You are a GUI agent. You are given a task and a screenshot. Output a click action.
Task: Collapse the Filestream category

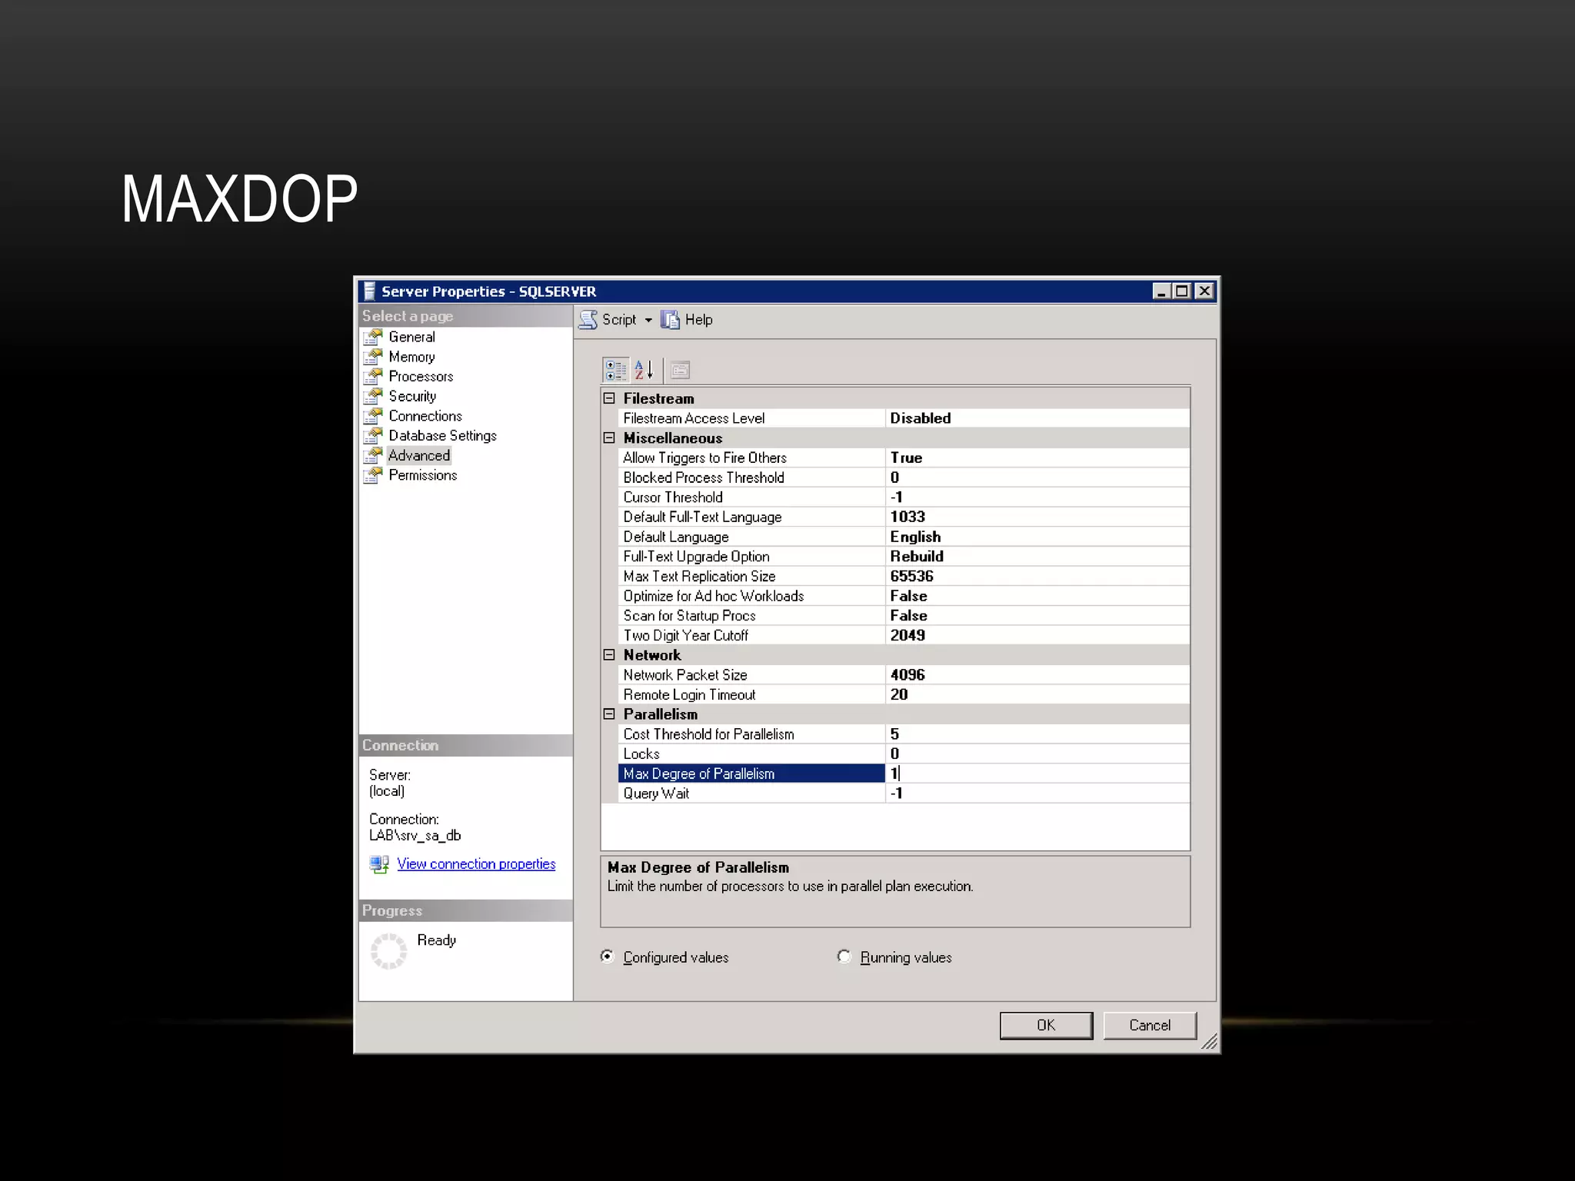(x=609, y=398)
